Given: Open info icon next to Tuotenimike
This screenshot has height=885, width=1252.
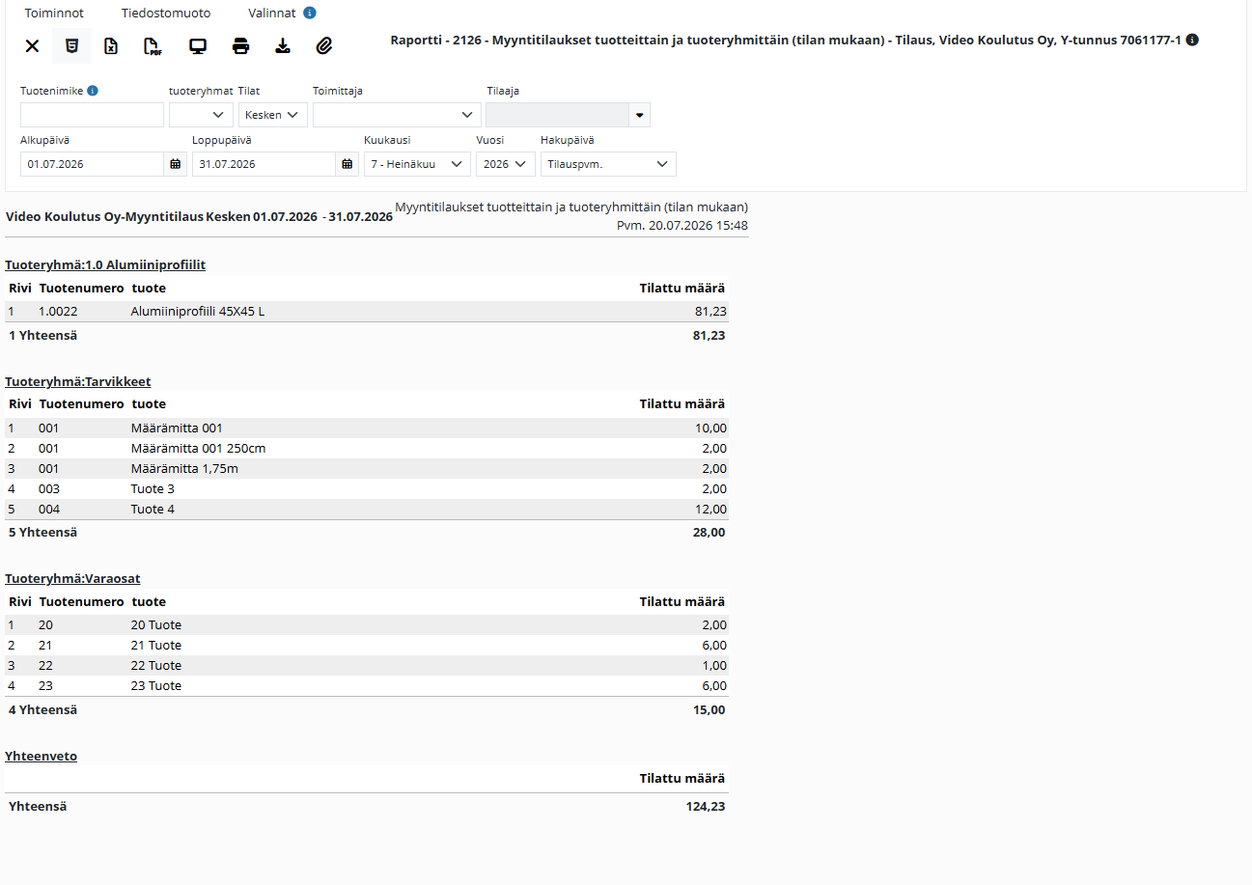Looking at the screenshot, I should pos(93,91).
